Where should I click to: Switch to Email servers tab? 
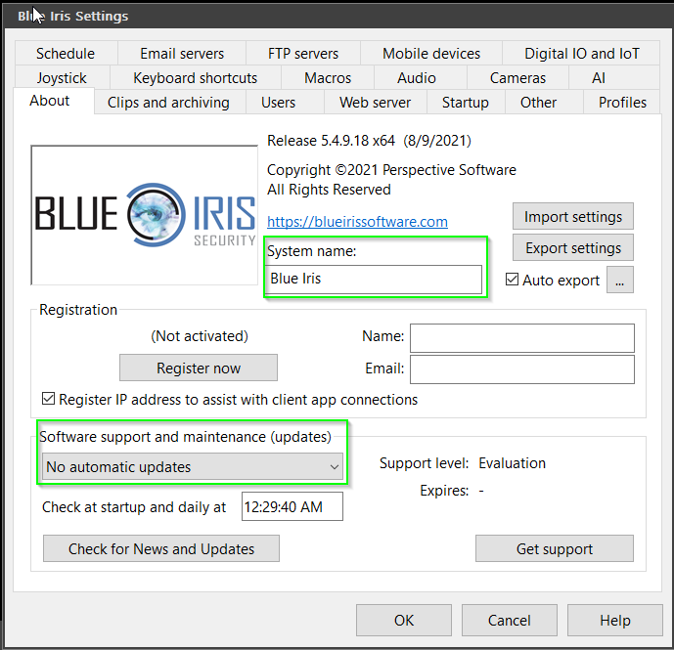(x=182, y=54)
